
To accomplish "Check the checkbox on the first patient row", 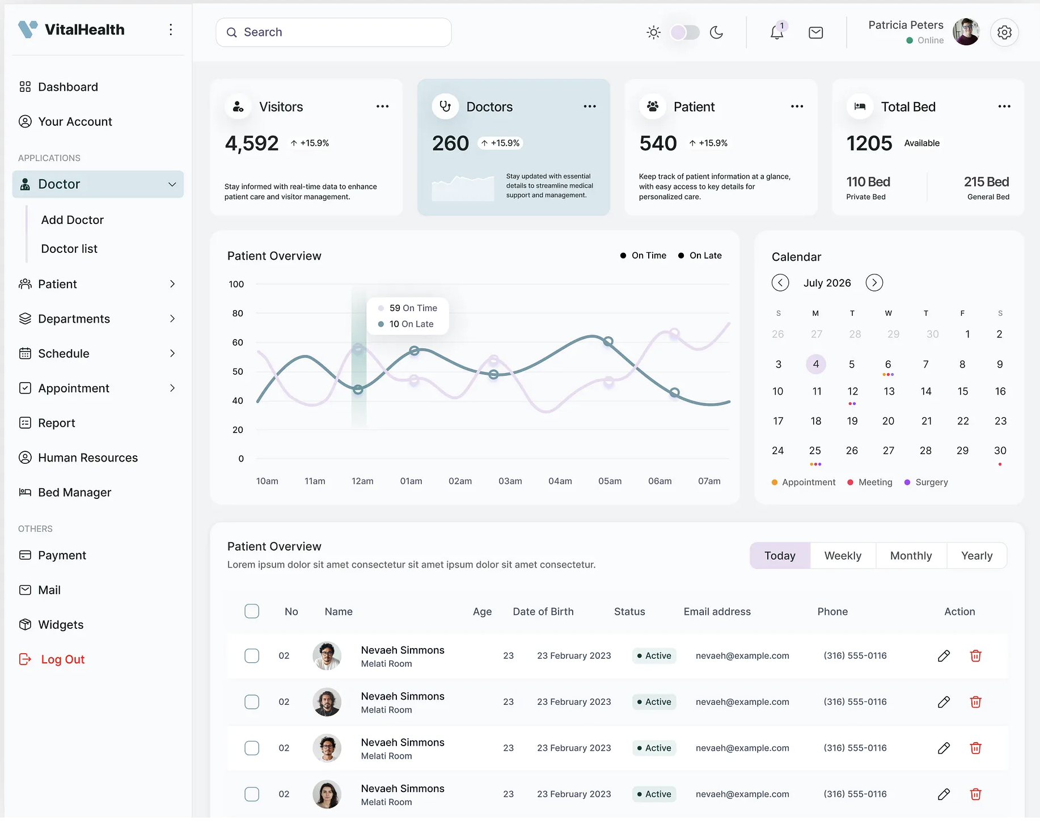I will 252,655.
